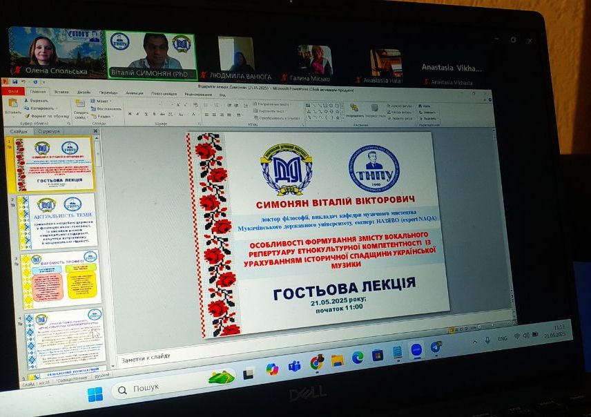Close the slides thumbnail pane

(95, 131)
